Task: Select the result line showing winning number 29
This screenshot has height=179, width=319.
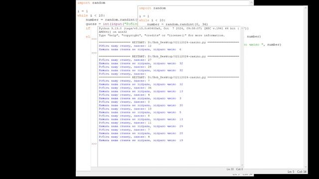Action: click(141, 126)
